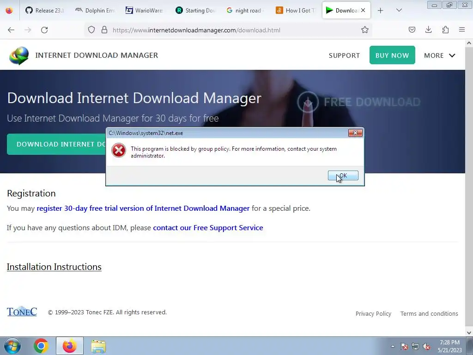Click the Internet Download Manager logo
Screen dimensions: 473x355
tap(19, 55)
